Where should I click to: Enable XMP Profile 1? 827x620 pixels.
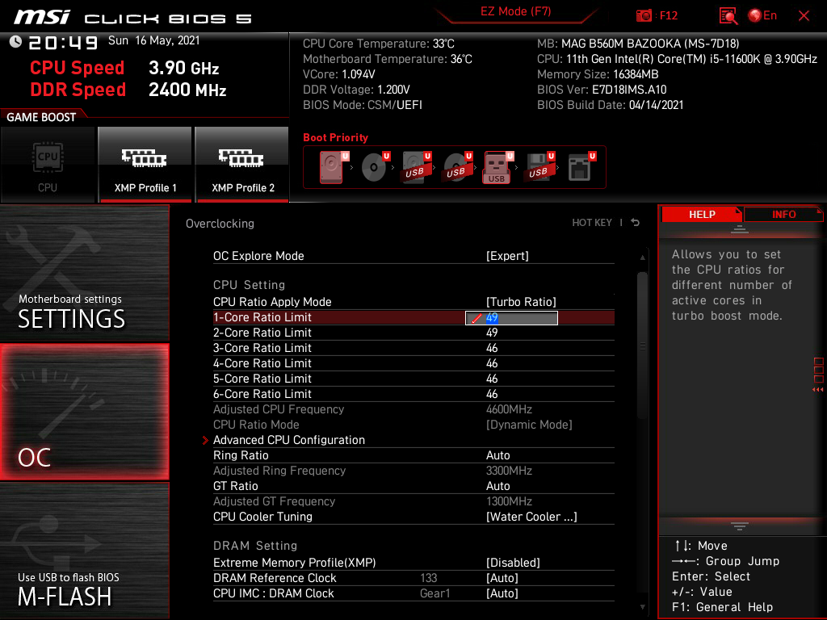(145, 165)
